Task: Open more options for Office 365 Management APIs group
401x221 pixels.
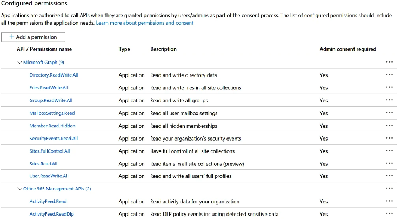Action: point(389,188)
